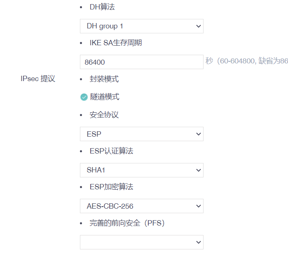This screenshot has width=288, height=256.
Task: Click the DH算法 label
Action: (x=102, y=7)
